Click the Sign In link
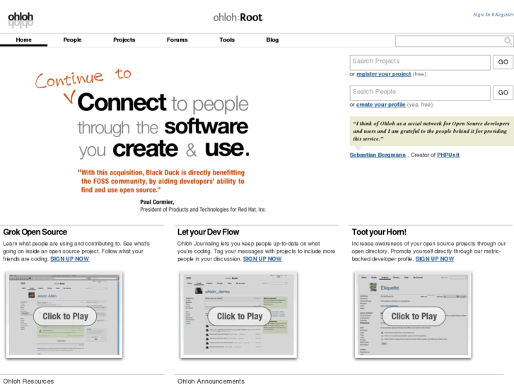 coord(481,14)
